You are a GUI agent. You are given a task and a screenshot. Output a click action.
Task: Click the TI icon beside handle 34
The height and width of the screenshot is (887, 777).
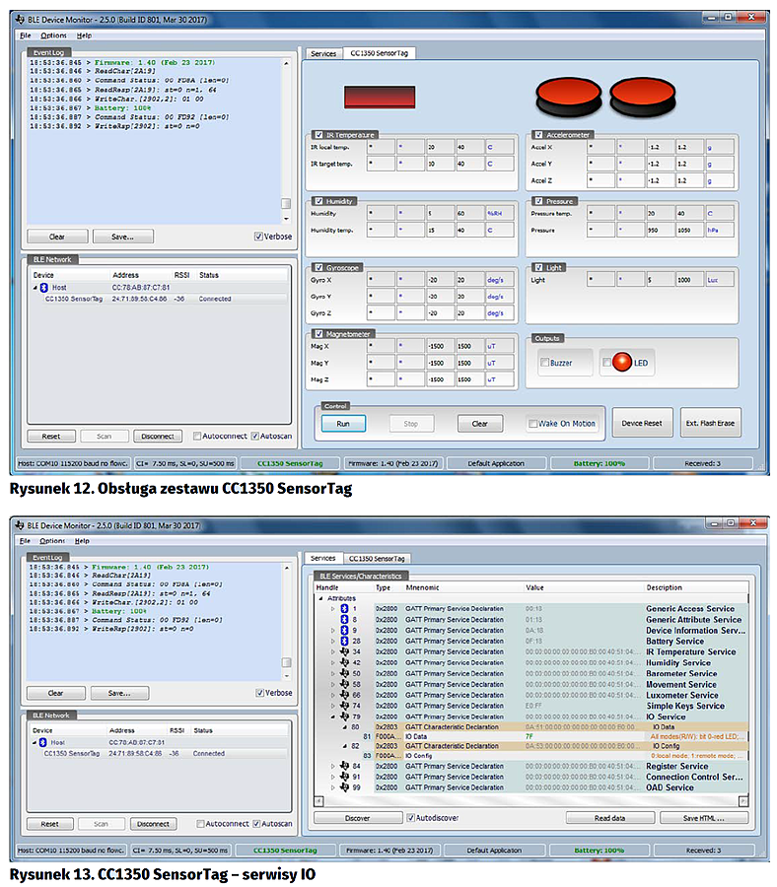344,652
